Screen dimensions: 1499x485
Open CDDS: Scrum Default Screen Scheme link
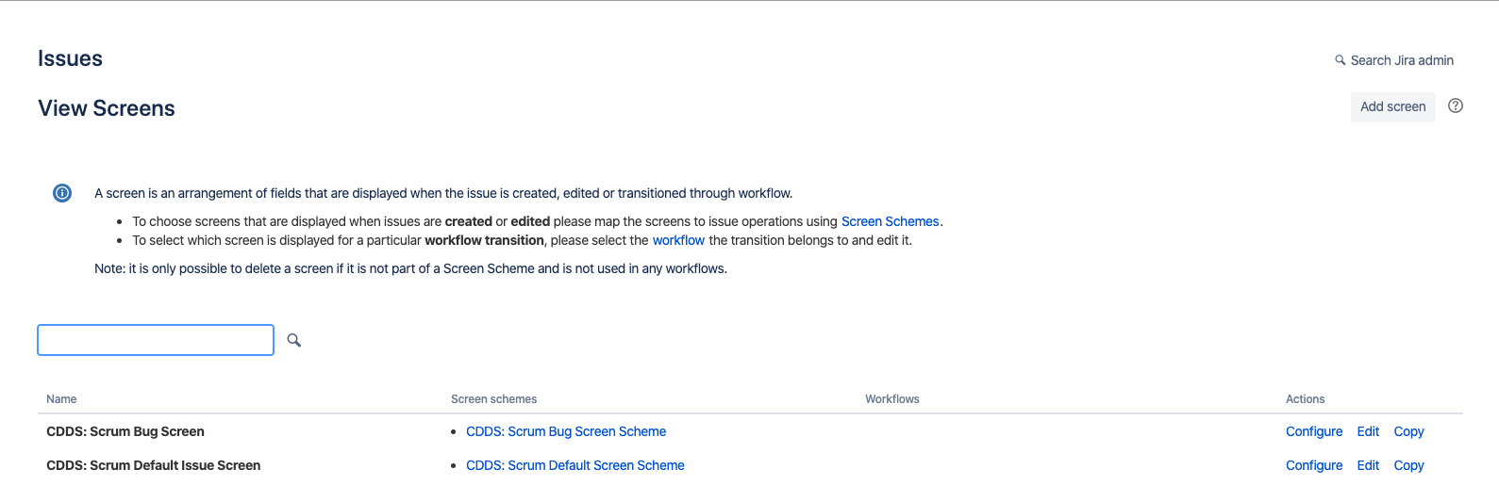pyautogui.click(x=575, y=465)
